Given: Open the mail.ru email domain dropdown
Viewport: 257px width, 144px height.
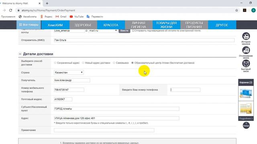Looking at the screenshot, I should pyautogui.click(x=103, y=30).
